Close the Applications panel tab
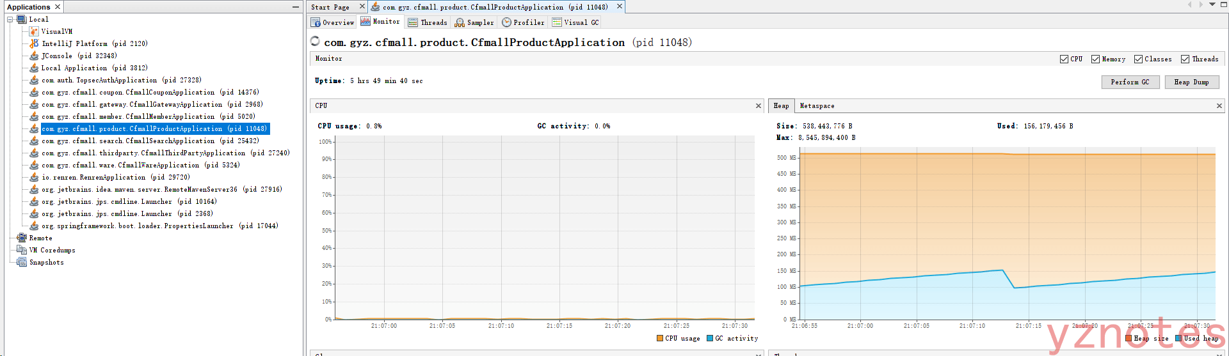The width and height of the screenshot is (1229, 356). point(58,7)
